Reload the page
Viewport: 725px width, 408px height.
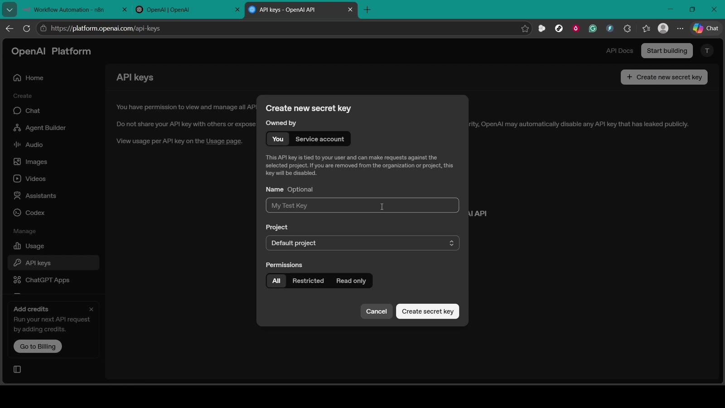(27, 28)
